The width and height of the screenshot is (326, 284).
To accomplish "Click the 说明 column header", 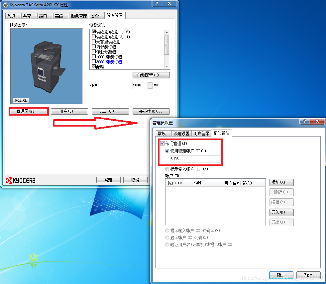I will tap(207, 183).
